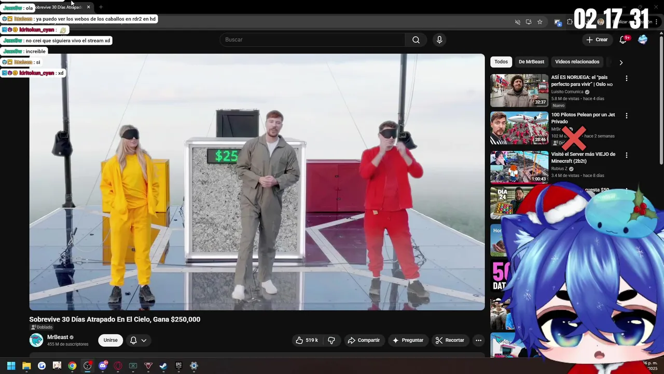The height and width of the screenshot is (374, 664).
Task: Dislike the MrBeast video
Action: pyautogui.click(x=331, y=340)
